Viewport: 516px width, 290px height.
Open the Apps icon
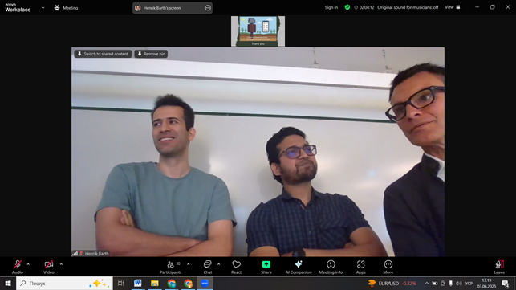(360, 264)
